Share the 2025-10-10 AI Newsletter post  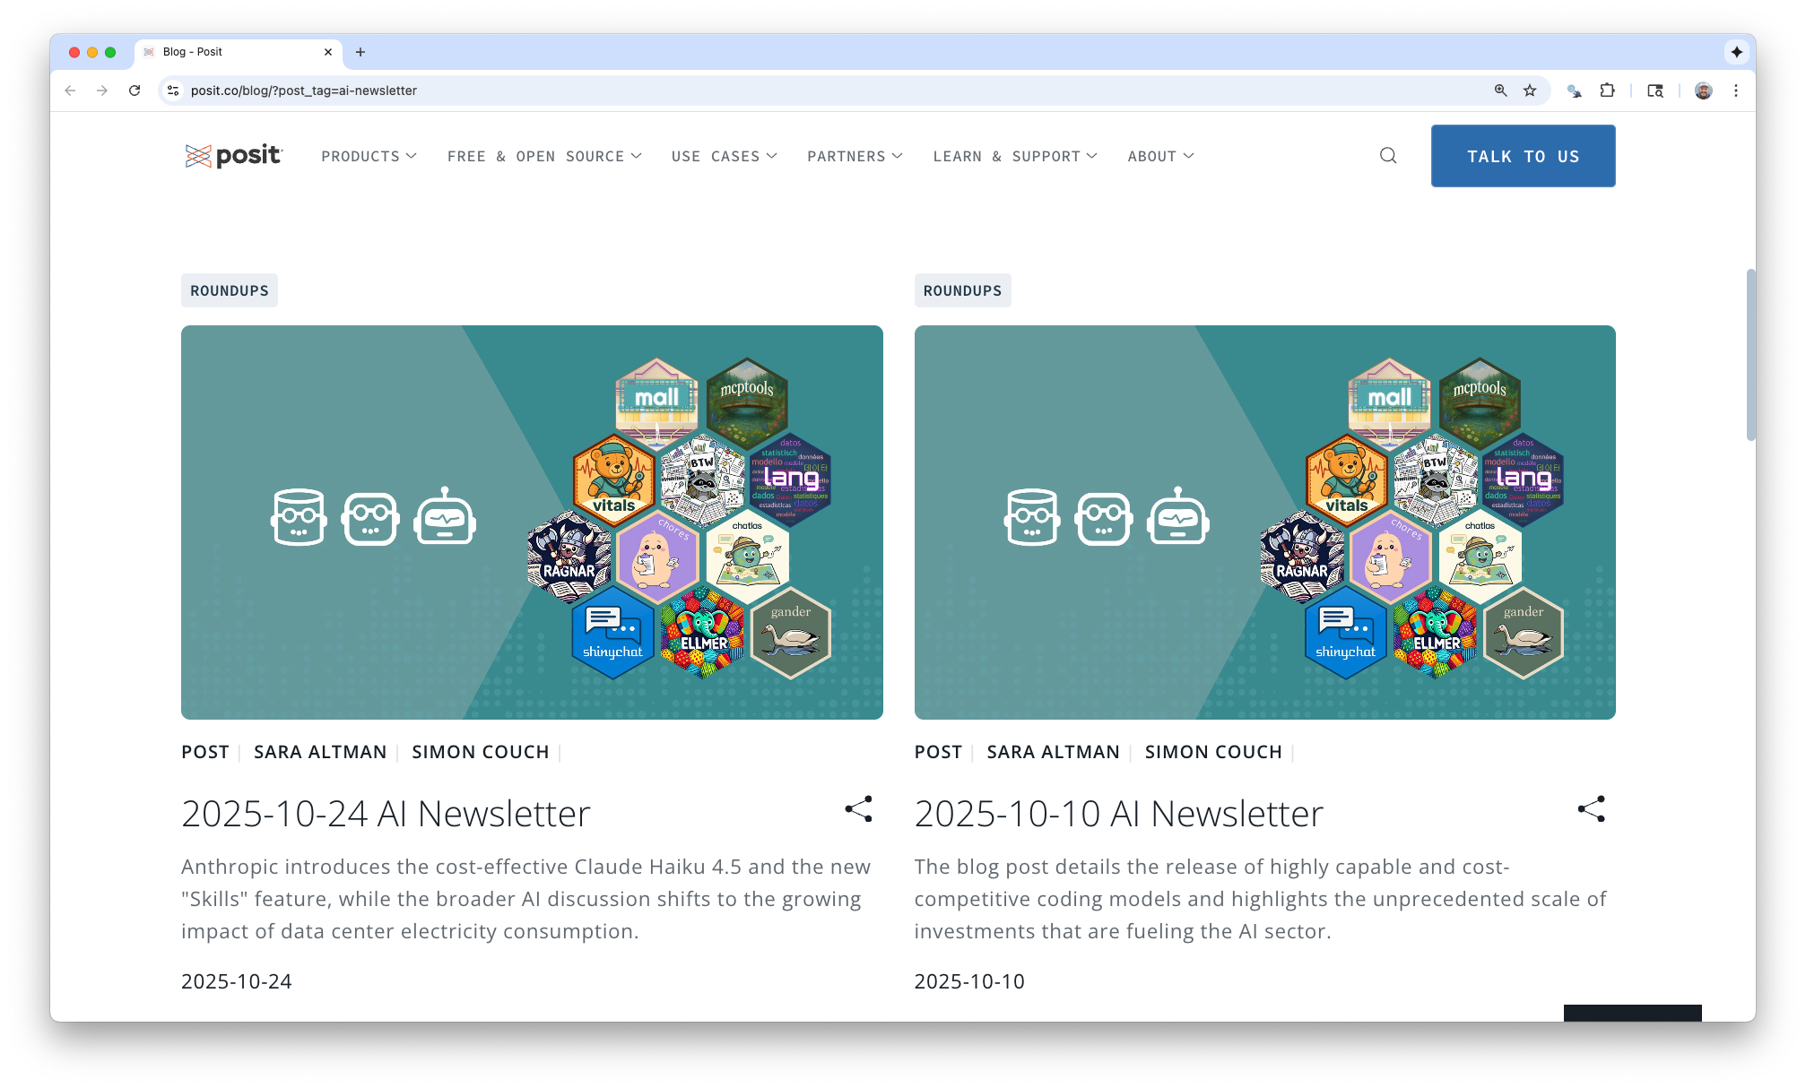coord(1592,809)
